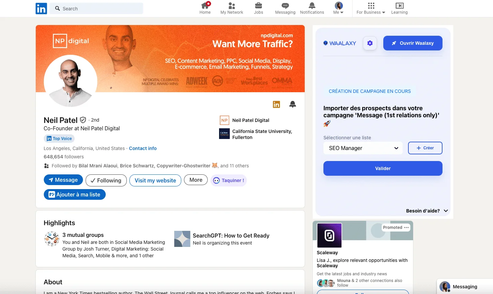Image resolution: width=493 pixels, height=294 pixels.
Task: Click the mutual groups icon
Action: 52,239
